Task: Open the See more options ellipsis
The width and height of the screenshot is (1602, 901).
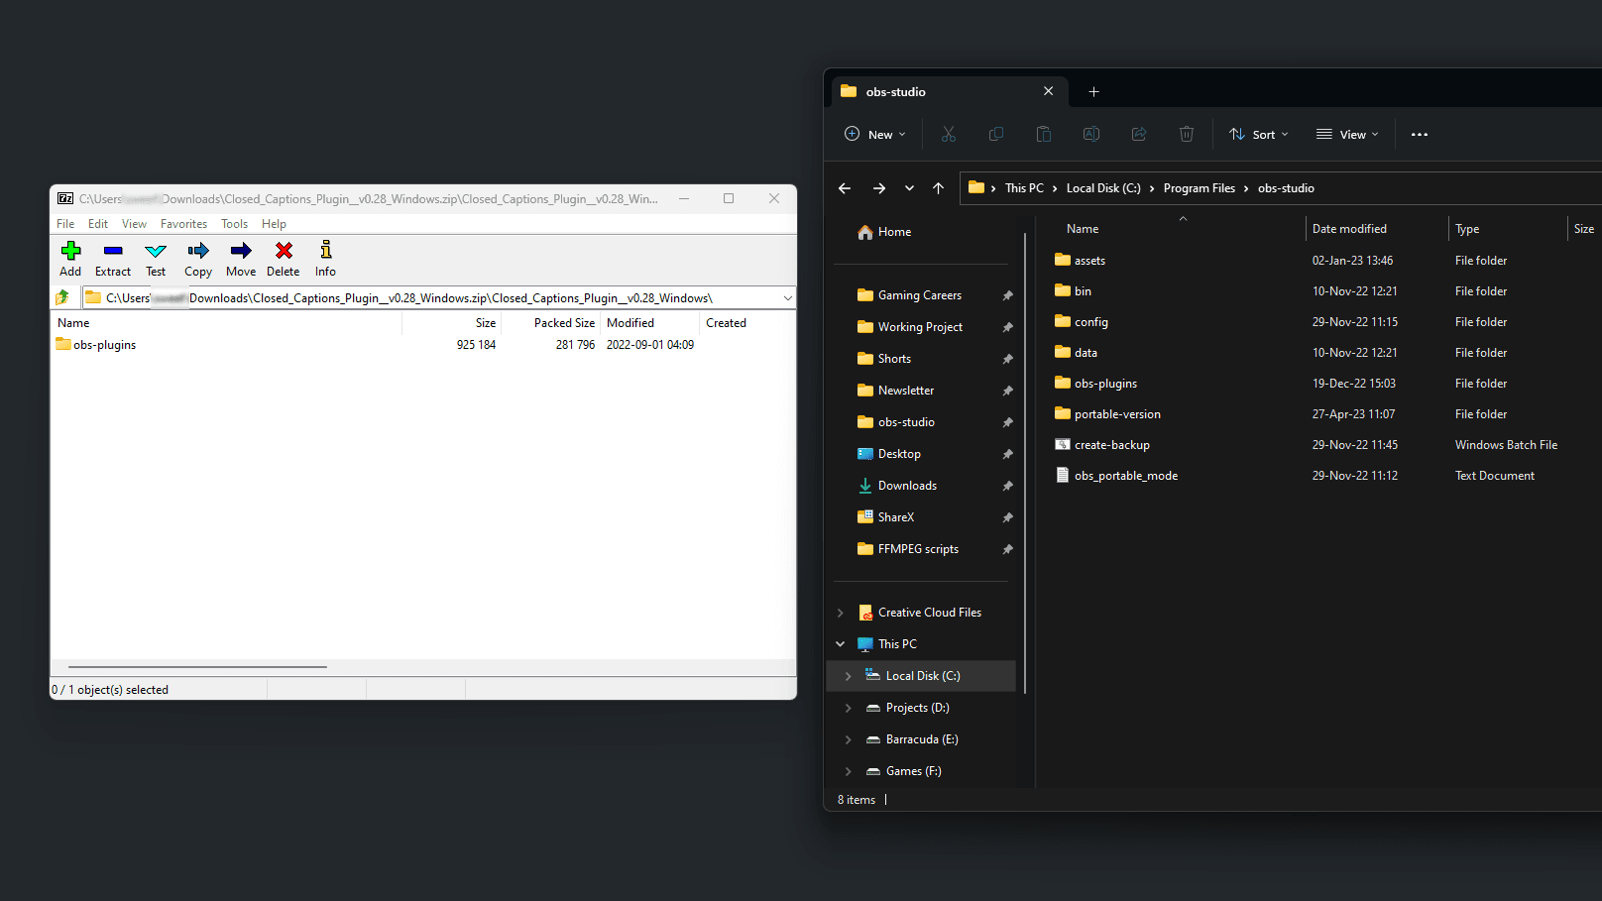Action: 1420,135
